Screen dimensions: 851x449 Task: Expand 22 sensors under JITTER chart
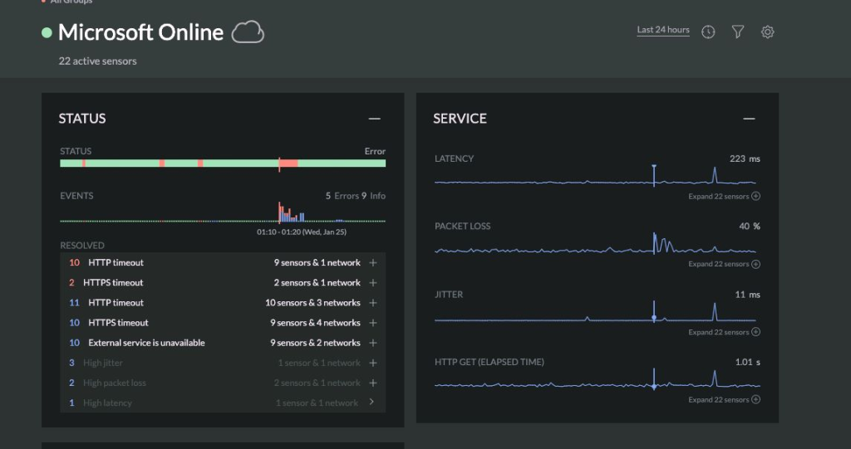coord(724,332)
